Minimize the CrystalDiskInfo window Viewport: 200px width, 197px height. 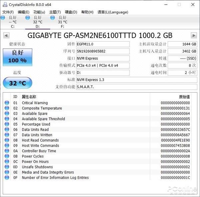tap(166, 5)
